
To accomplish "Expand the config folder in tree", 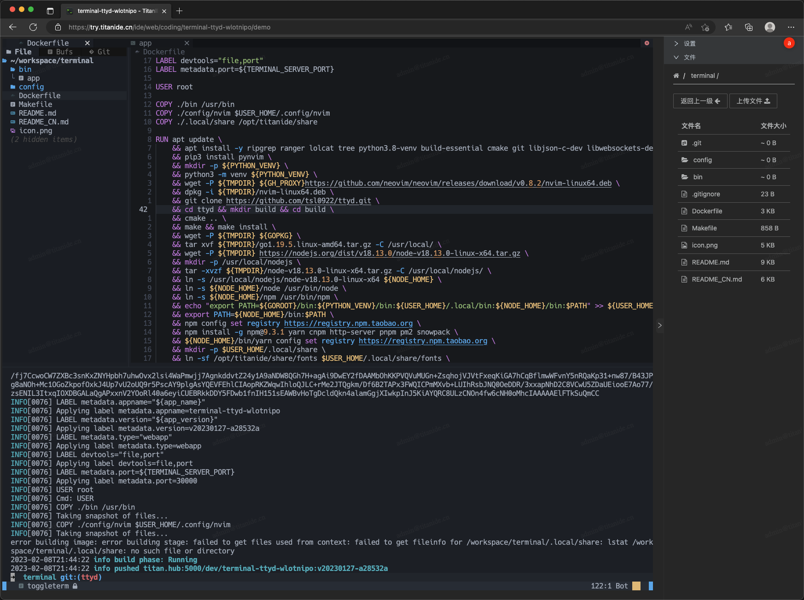I will point(31,87).
